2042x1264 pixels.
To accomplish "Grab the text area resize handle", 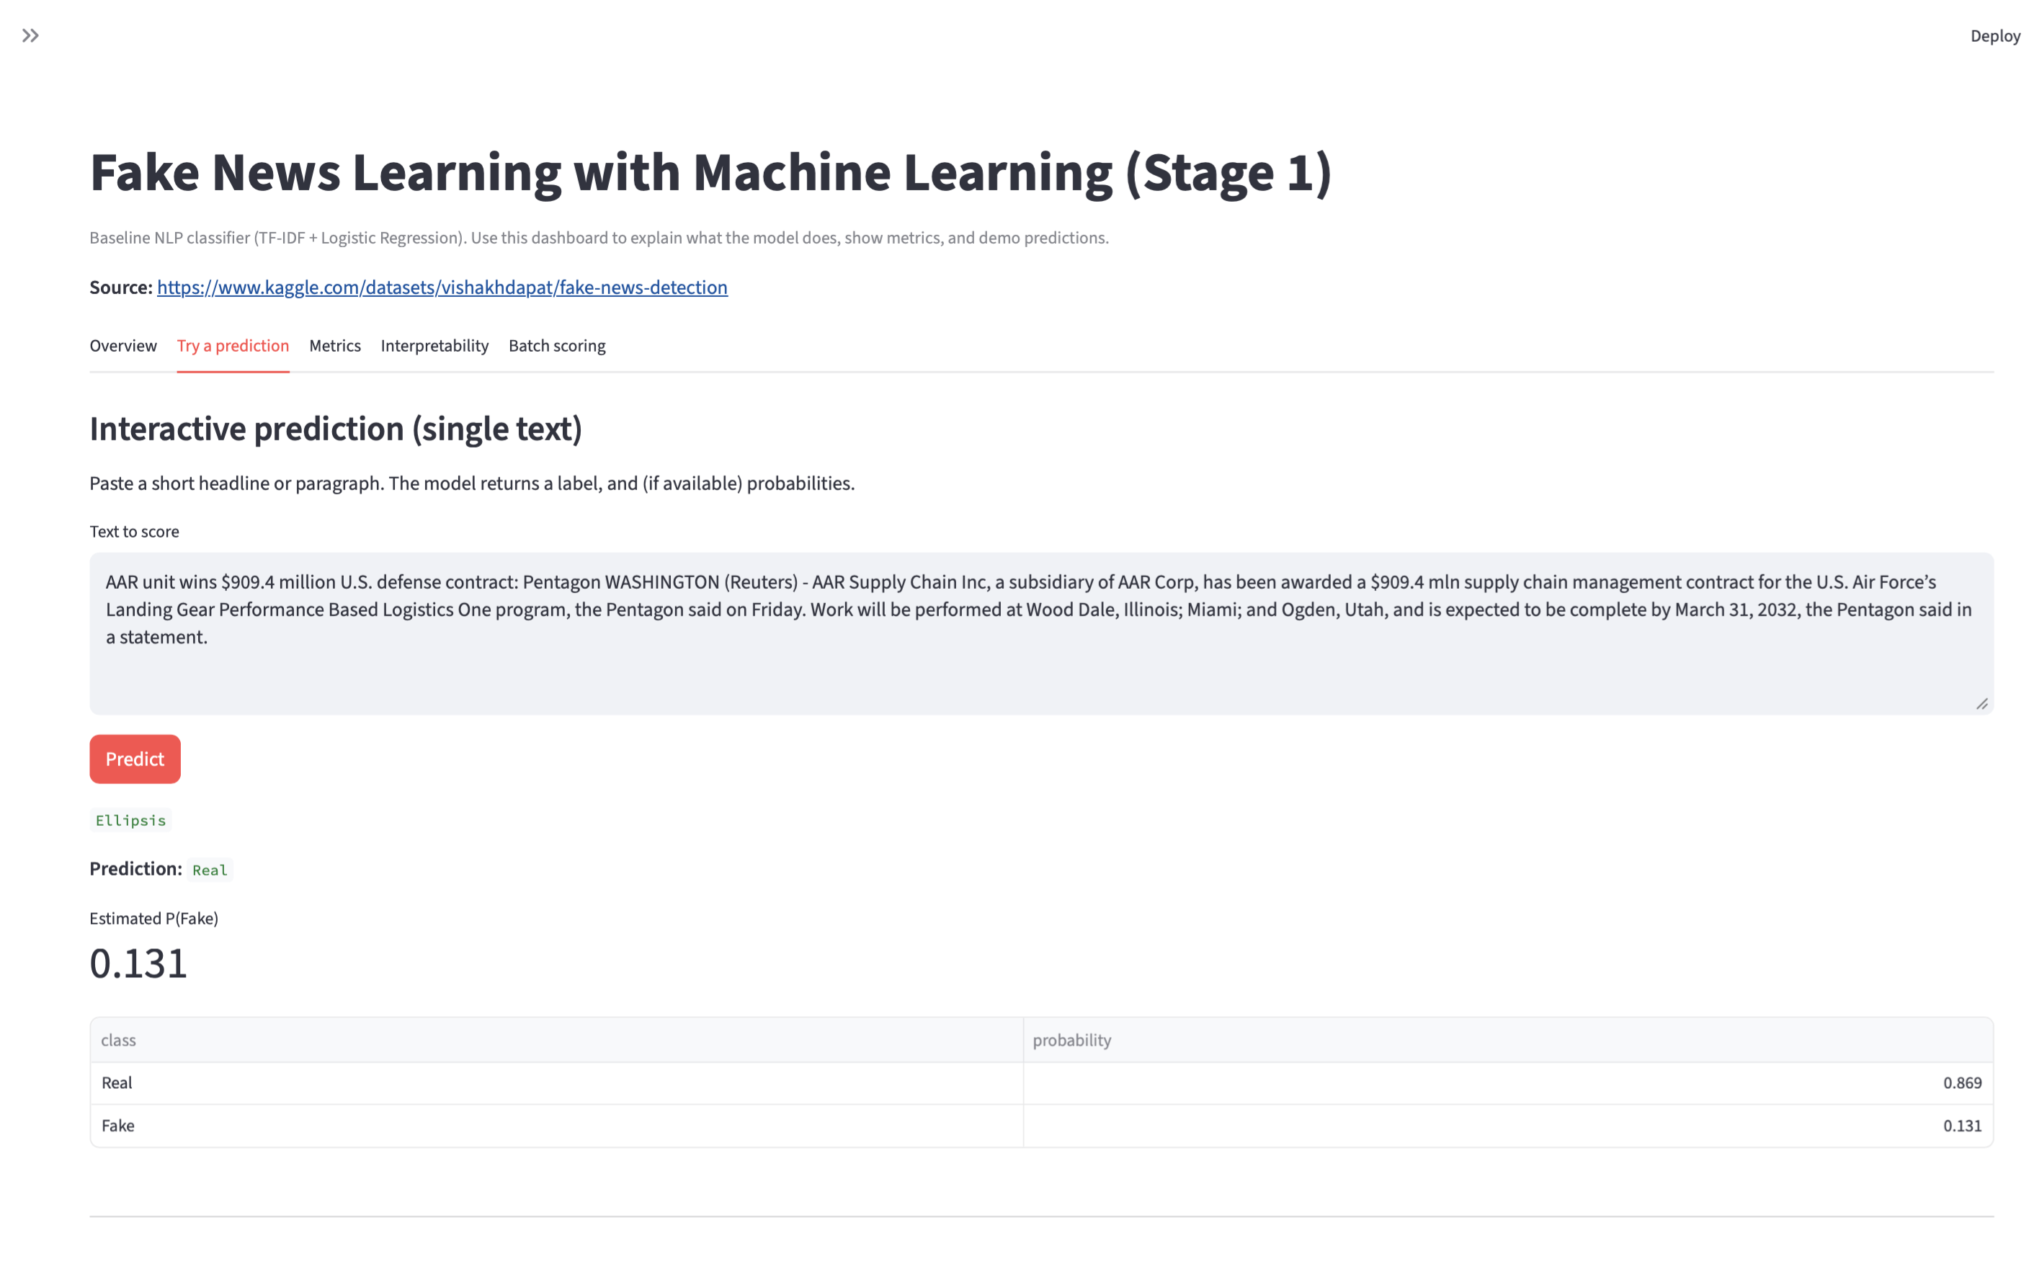I will 1981,704.
